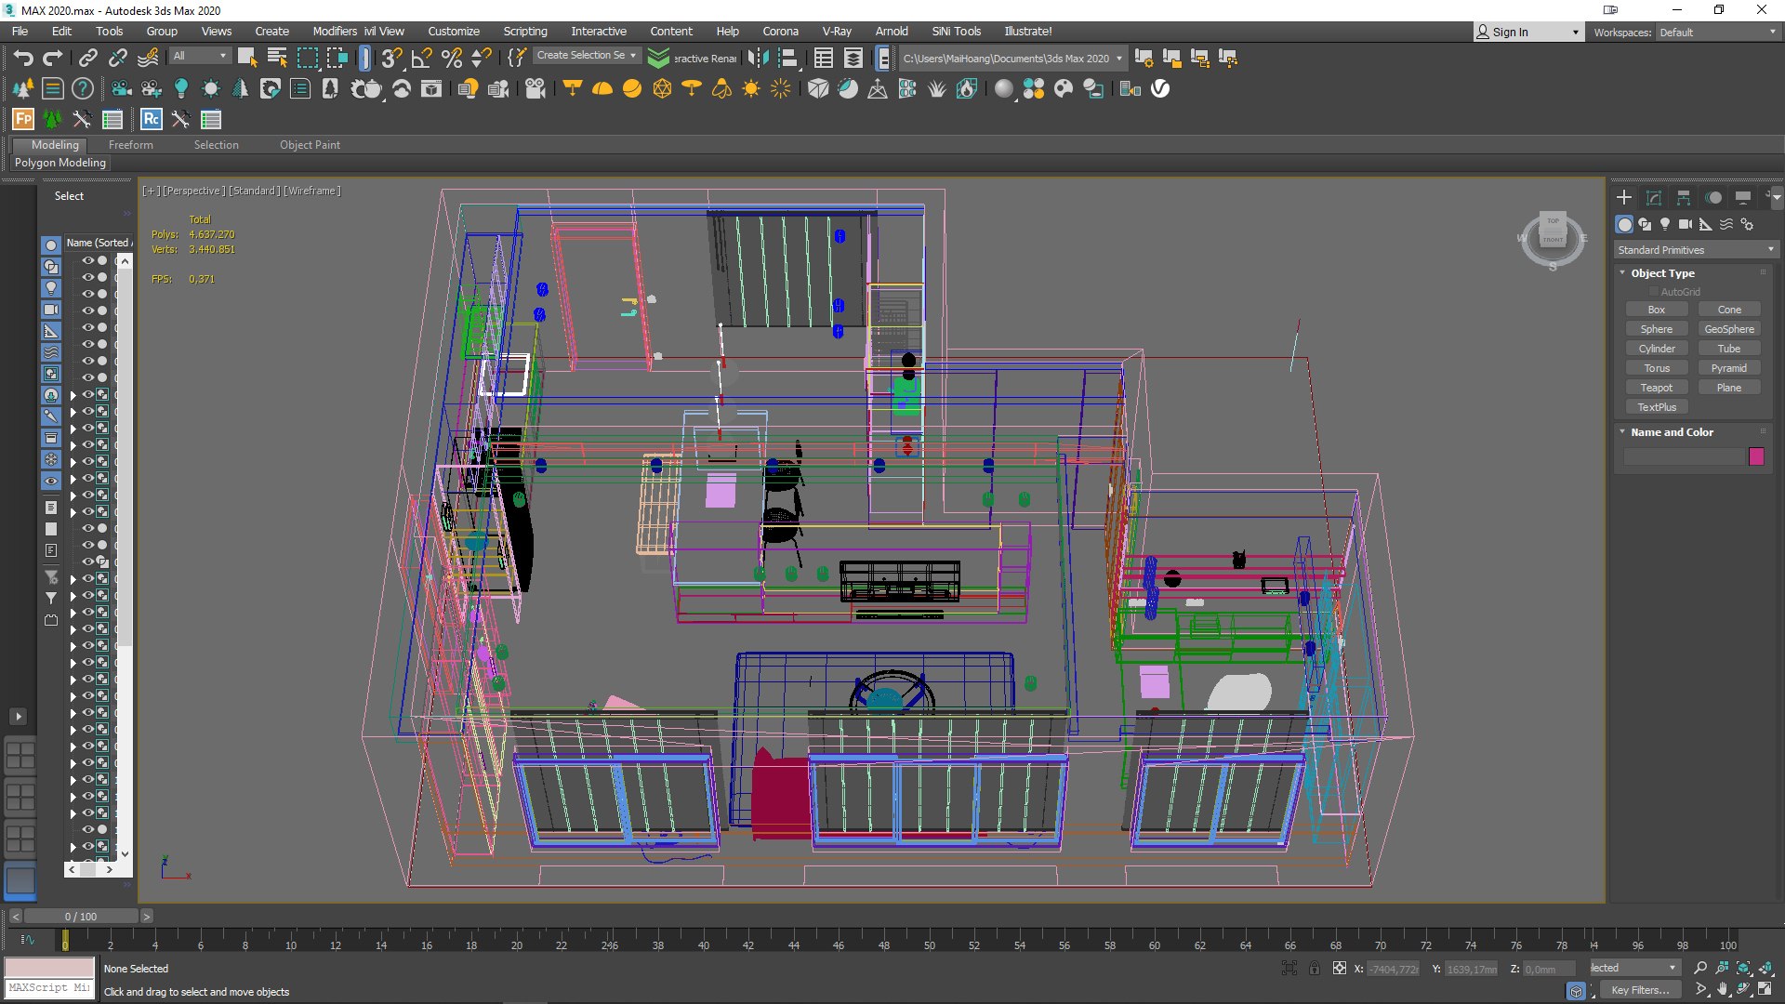Activate the Bind to Space Warp tool

148,58
